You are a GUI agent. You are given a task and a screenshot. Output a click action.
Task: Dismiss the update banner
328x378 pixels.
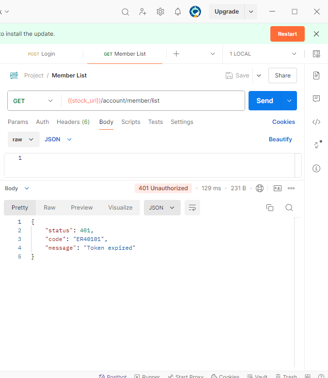(316, 34)
